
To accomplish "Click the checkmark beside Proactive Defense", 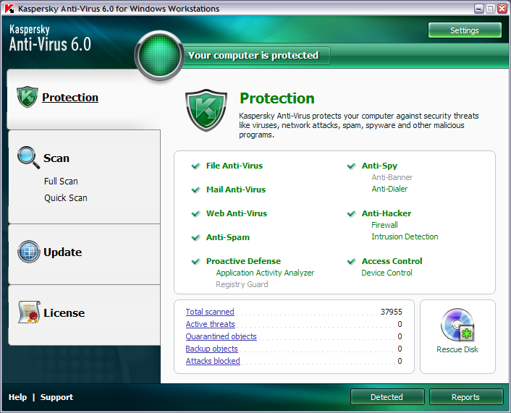I will (195, 262).
